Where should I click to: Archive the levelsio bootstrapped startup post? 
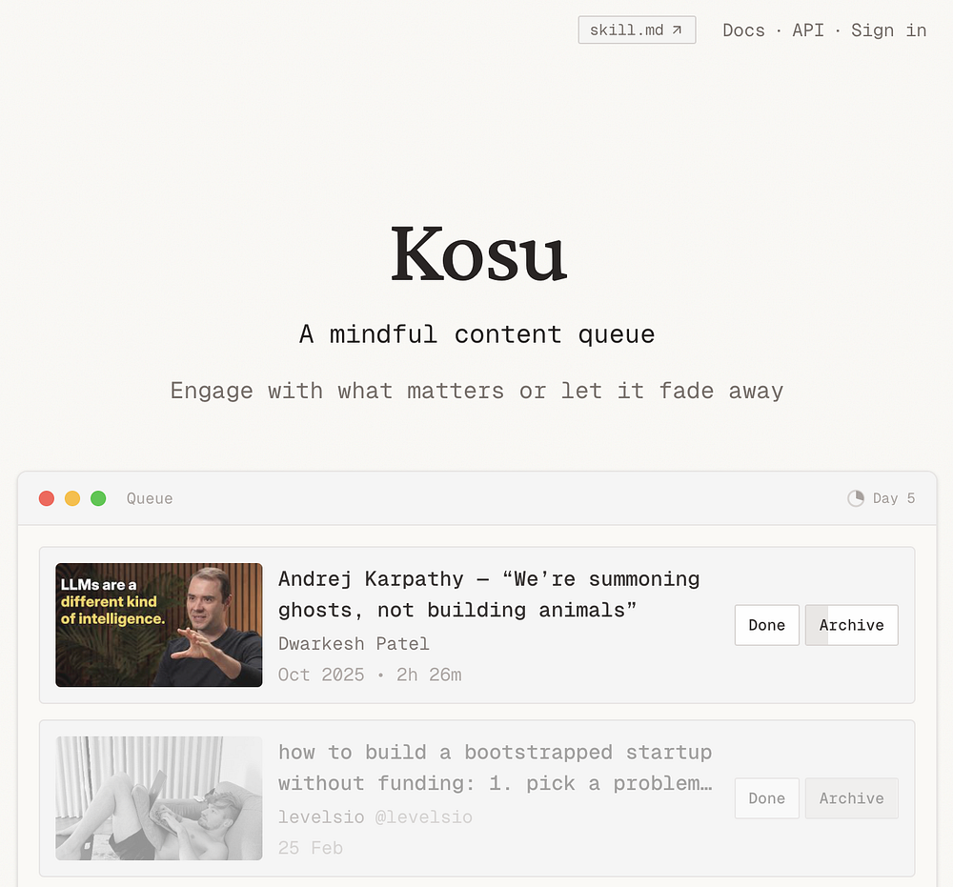[851, 798]
